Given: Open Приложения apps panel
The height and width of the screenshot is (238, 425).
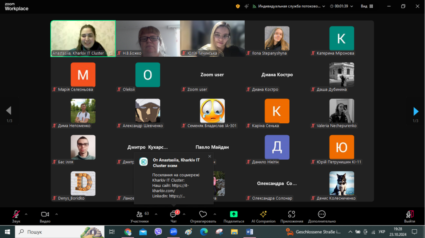Looking at the screenshot, I should pyautogui.click(x=292, y=216).
